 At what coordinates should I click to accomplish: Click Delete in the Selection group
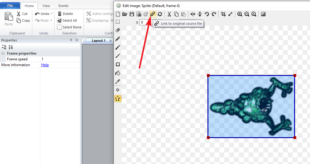(65, 14)
